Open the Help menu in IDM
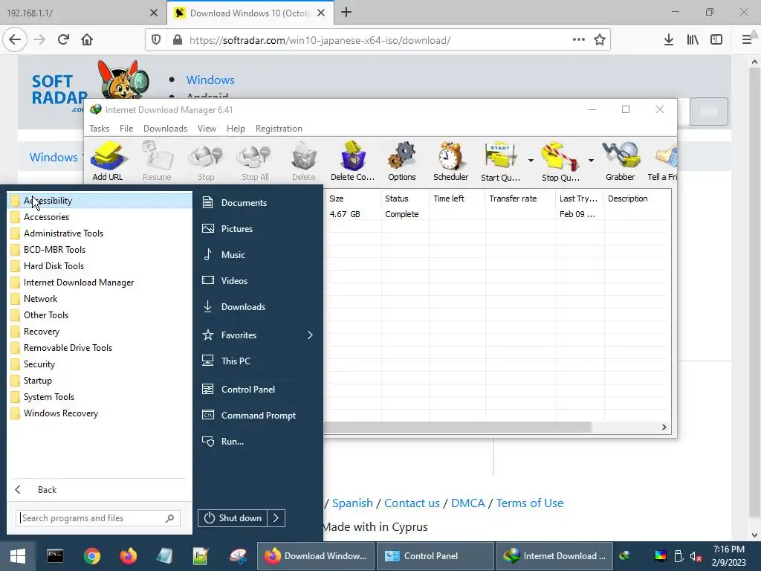Image resolution: width=761 pixels, height=571 pixels. point(236,129)
